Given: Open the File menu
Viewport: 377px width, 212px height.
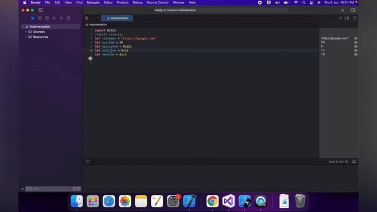Looking at the screenshot, I should click(x=47, y=2).
